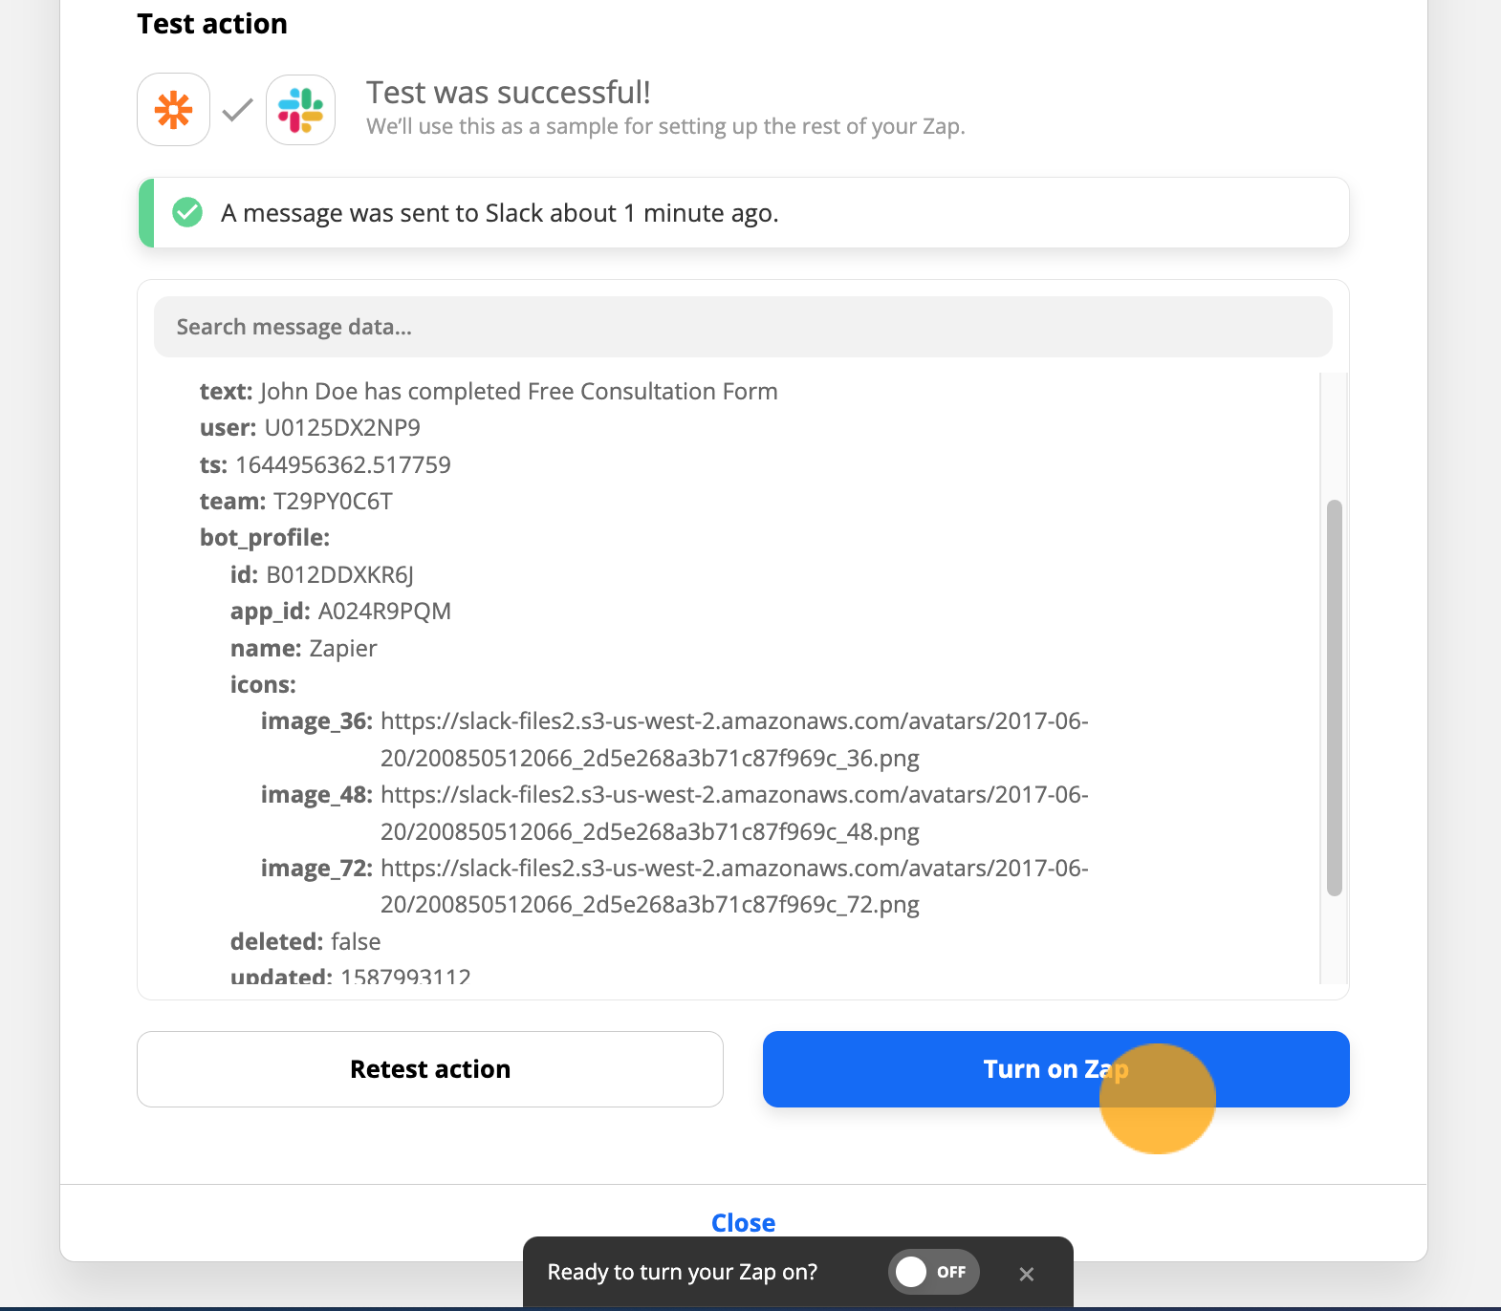Select the text field message value
This screenshot has height=1311, width=1501.
point(519,392)
